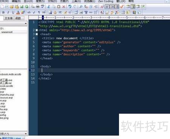Toggle the highlighted window panel button after checkmark
The width and height of the screenshot is (170, 139).
pyautogui.click(x=133, y=6)
